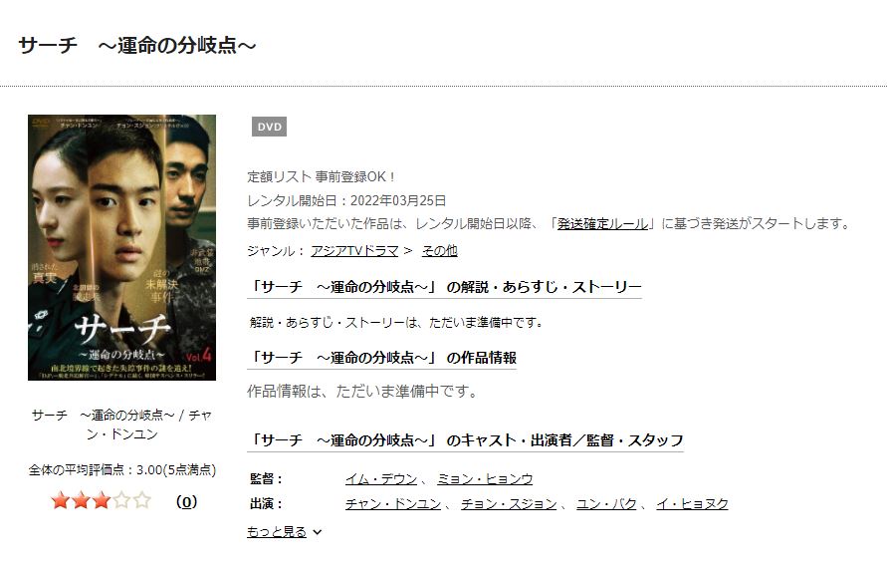Image resolution: width=887 pixels, height=569 pixels.
Task: Open cast member ユン・パク link
Action: (606, 504)
